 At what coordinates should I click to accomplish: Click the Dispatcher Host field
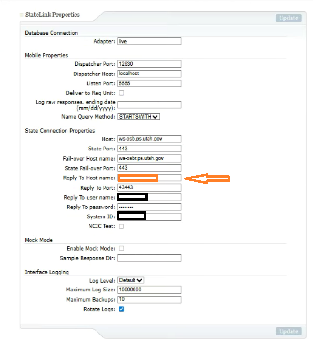pyautogui.click(x=149, y=74)
